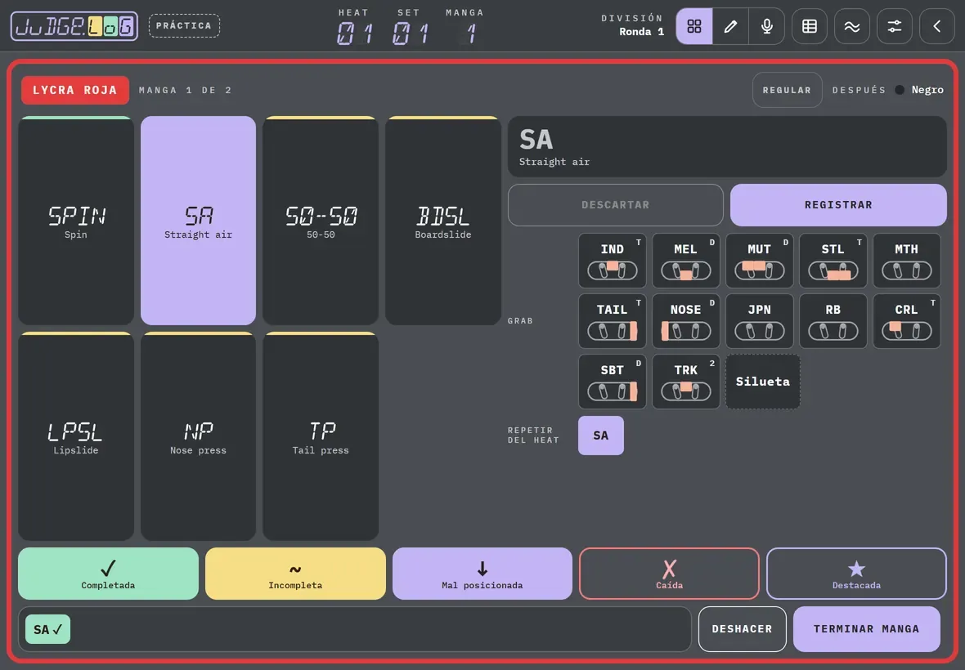Click the TERMINAR MANGA button
This screenshot has height=670, width=965.
click(867, 629)
